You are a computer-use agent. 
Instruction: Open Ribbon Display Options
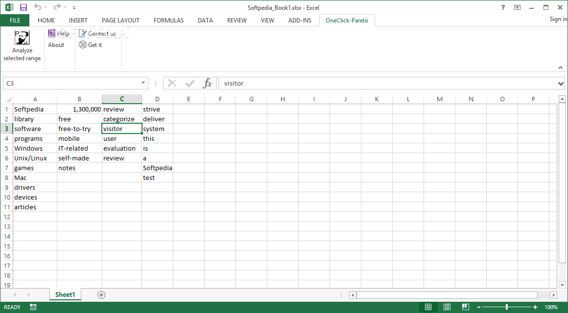(517, 7)
